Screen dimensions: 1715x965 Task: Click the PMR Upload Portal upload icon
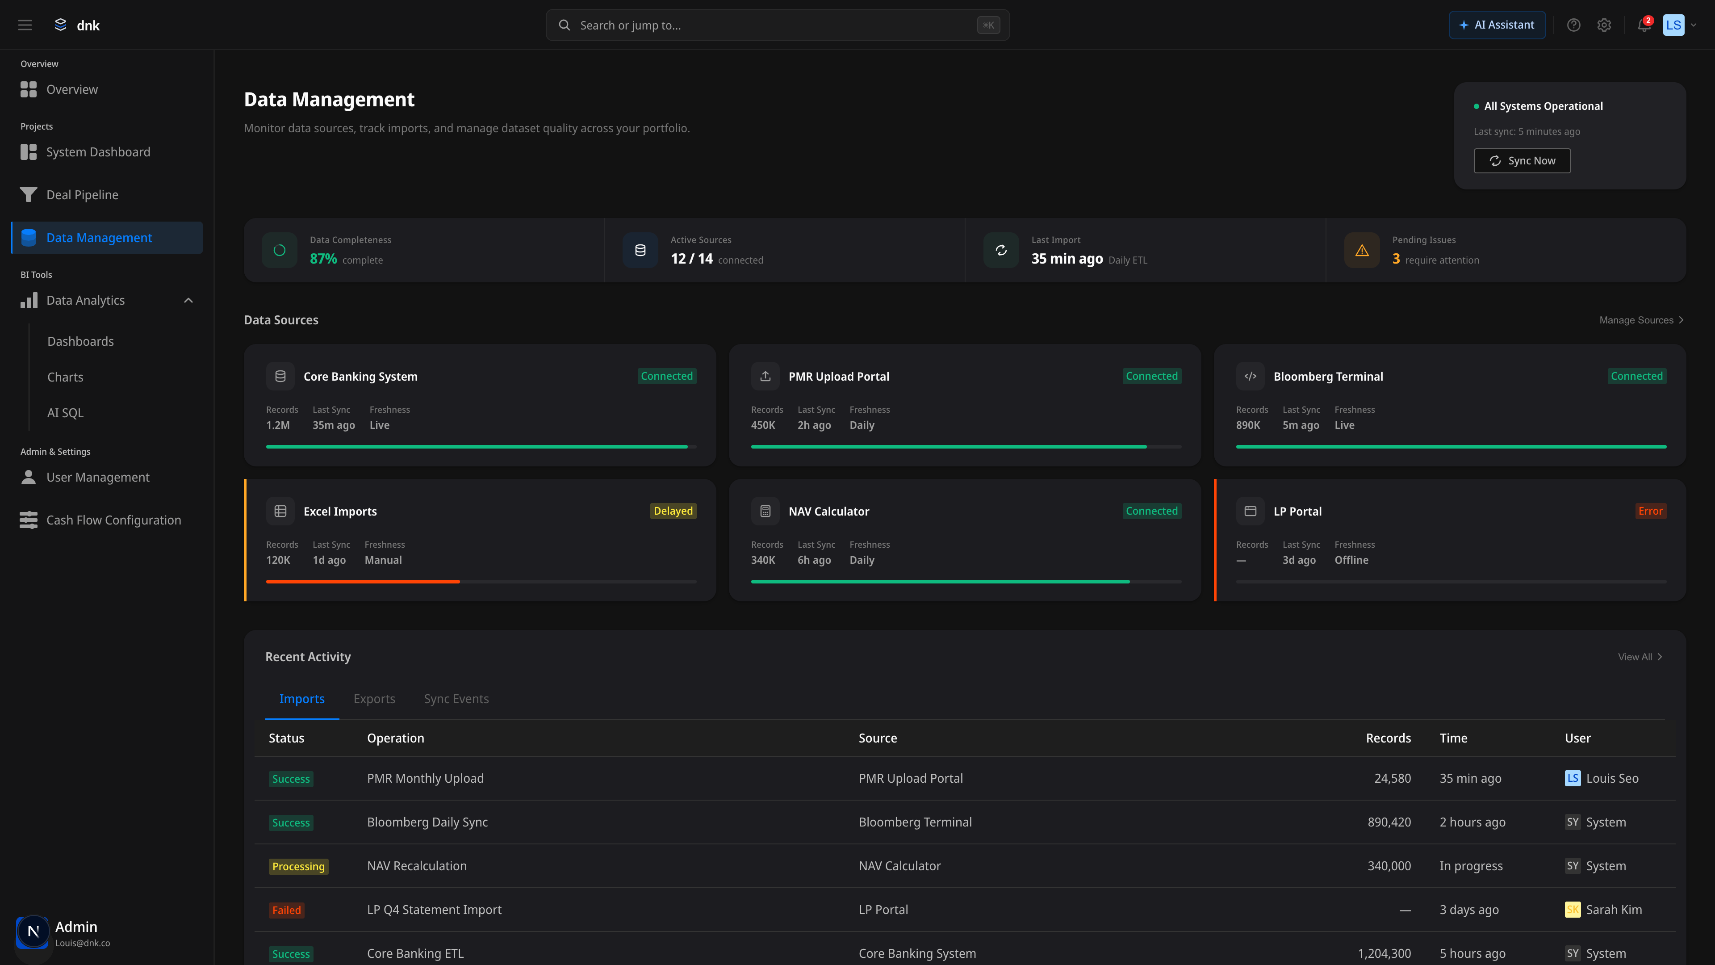pyautogui.click(x=765, y=376)
